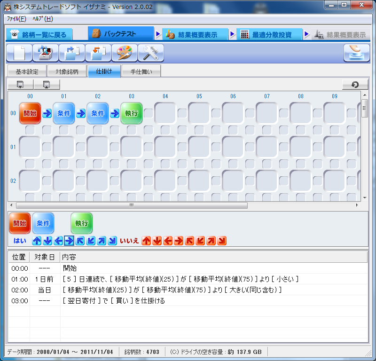Choose the red down-right diagonal arrow
Viewport: 376px width, 361px height.
coord(222,241)
